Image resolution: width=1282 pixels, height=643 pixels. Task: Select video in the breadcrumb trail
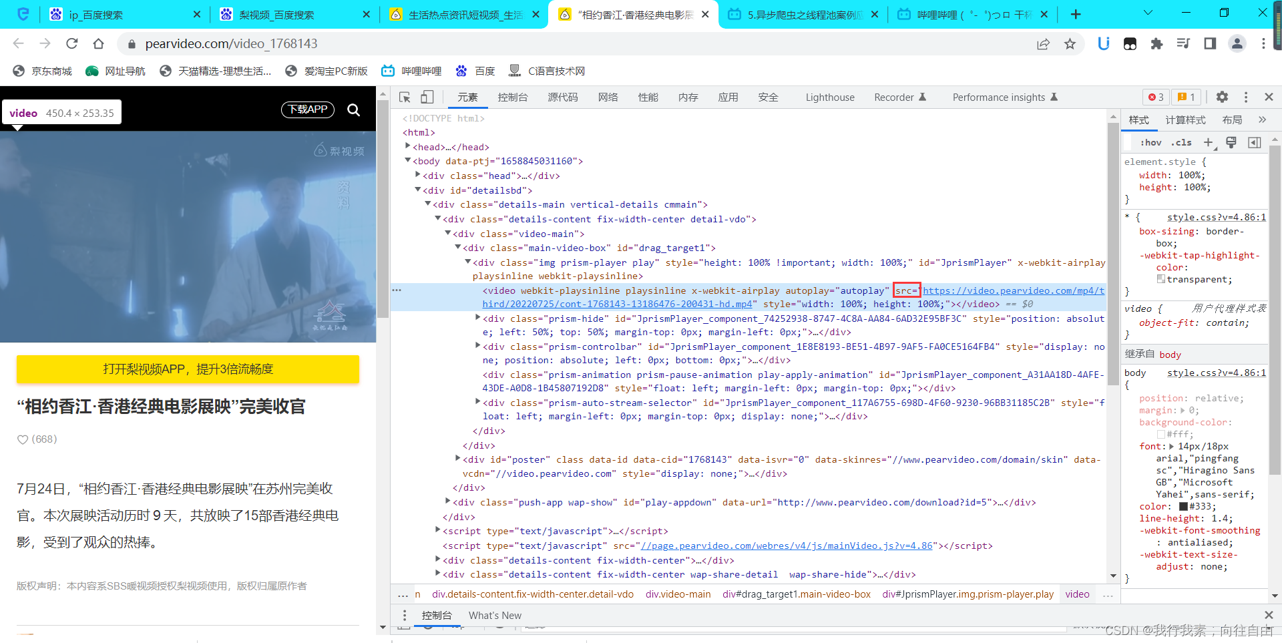pos(1077,594)
